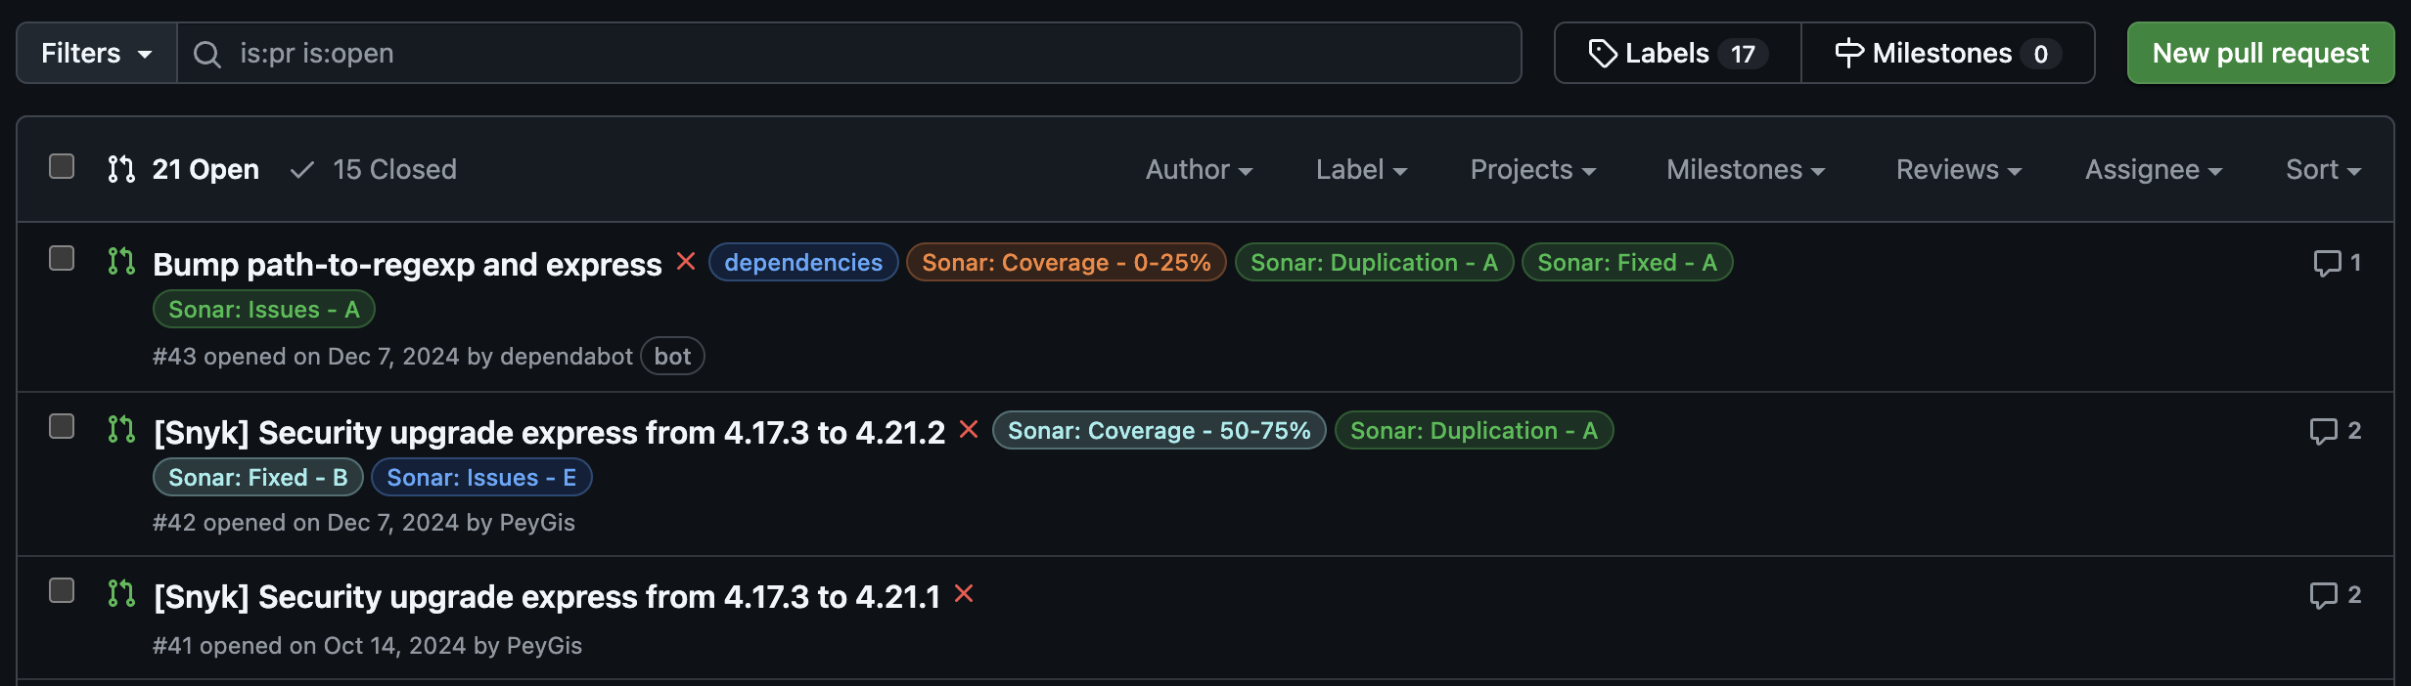Image resolution: width=2411 pixels, height=686 pixels.
Task: Open comments icon for PR #41
Action: (x=2335, y=595)
